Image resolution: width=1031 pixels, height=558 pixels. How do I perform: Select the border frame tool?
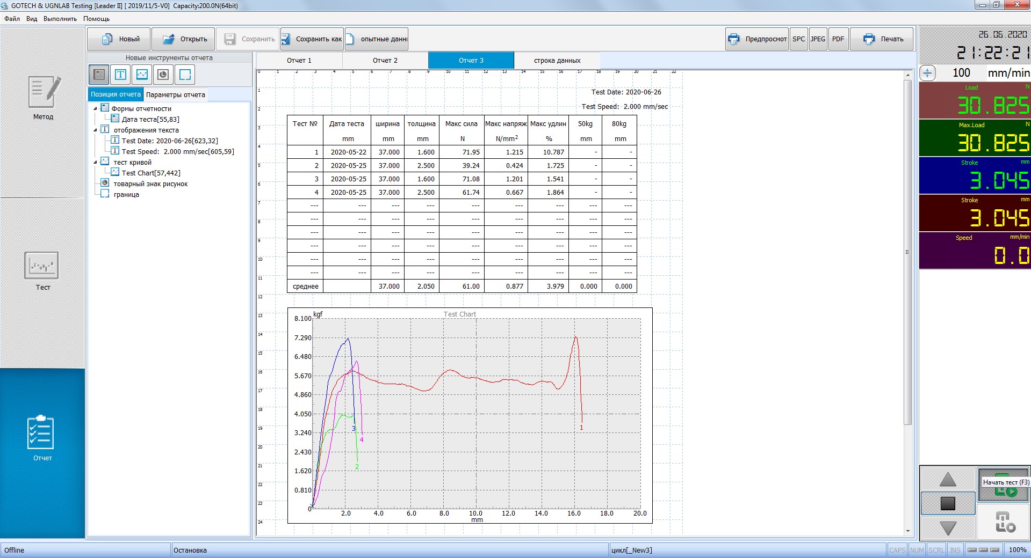[185, 75]
